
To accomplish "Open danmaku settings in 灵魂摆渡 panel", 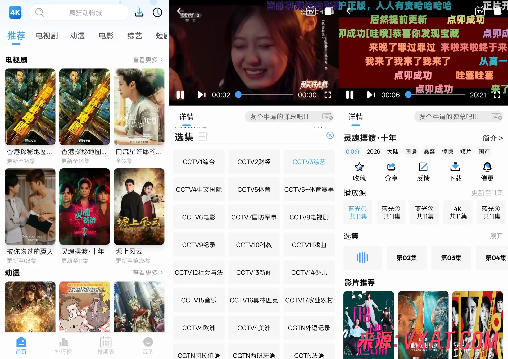I will point(497,117).
